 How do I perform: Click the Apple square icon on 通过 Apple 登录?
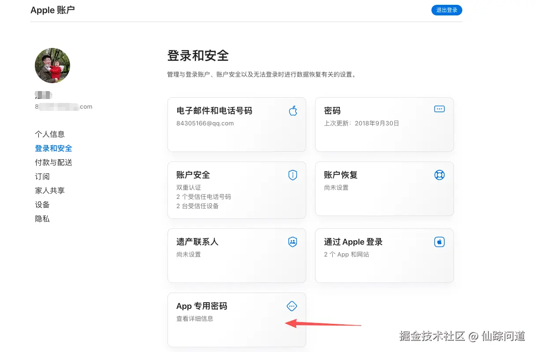[x=439, y=242]
